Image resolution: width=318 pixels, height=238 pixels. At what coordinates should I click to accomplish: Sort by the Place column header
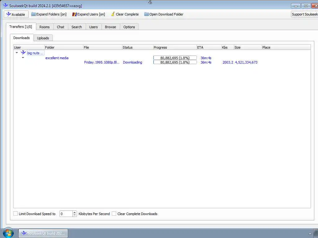[x=286, y=47]
